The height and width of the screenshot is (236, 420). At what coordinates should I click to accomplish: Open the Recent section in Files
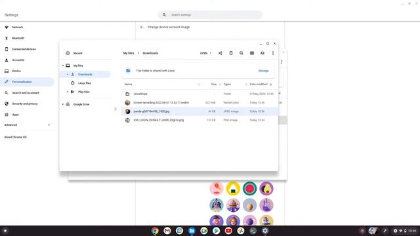pos(77,53)
